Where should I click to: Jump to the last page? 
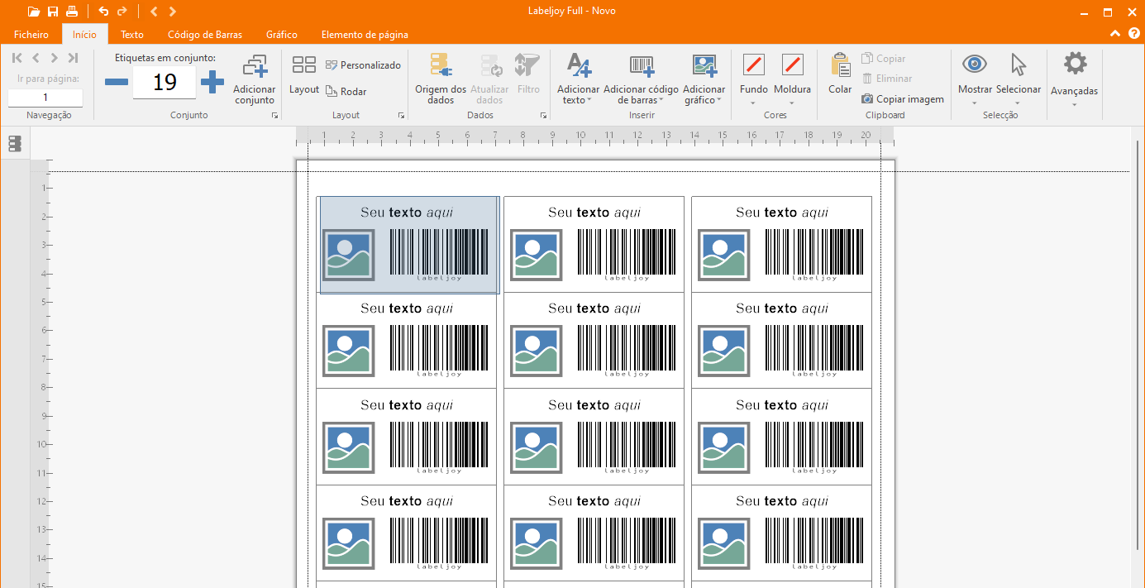[73, 58]
